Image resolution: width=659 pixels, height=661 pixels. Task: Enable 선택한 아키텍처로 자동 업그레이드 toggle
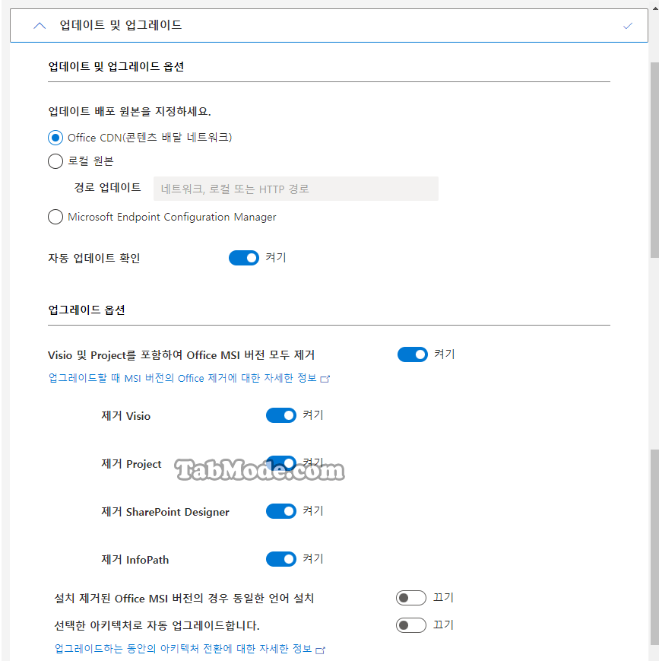tap(410, 625)
